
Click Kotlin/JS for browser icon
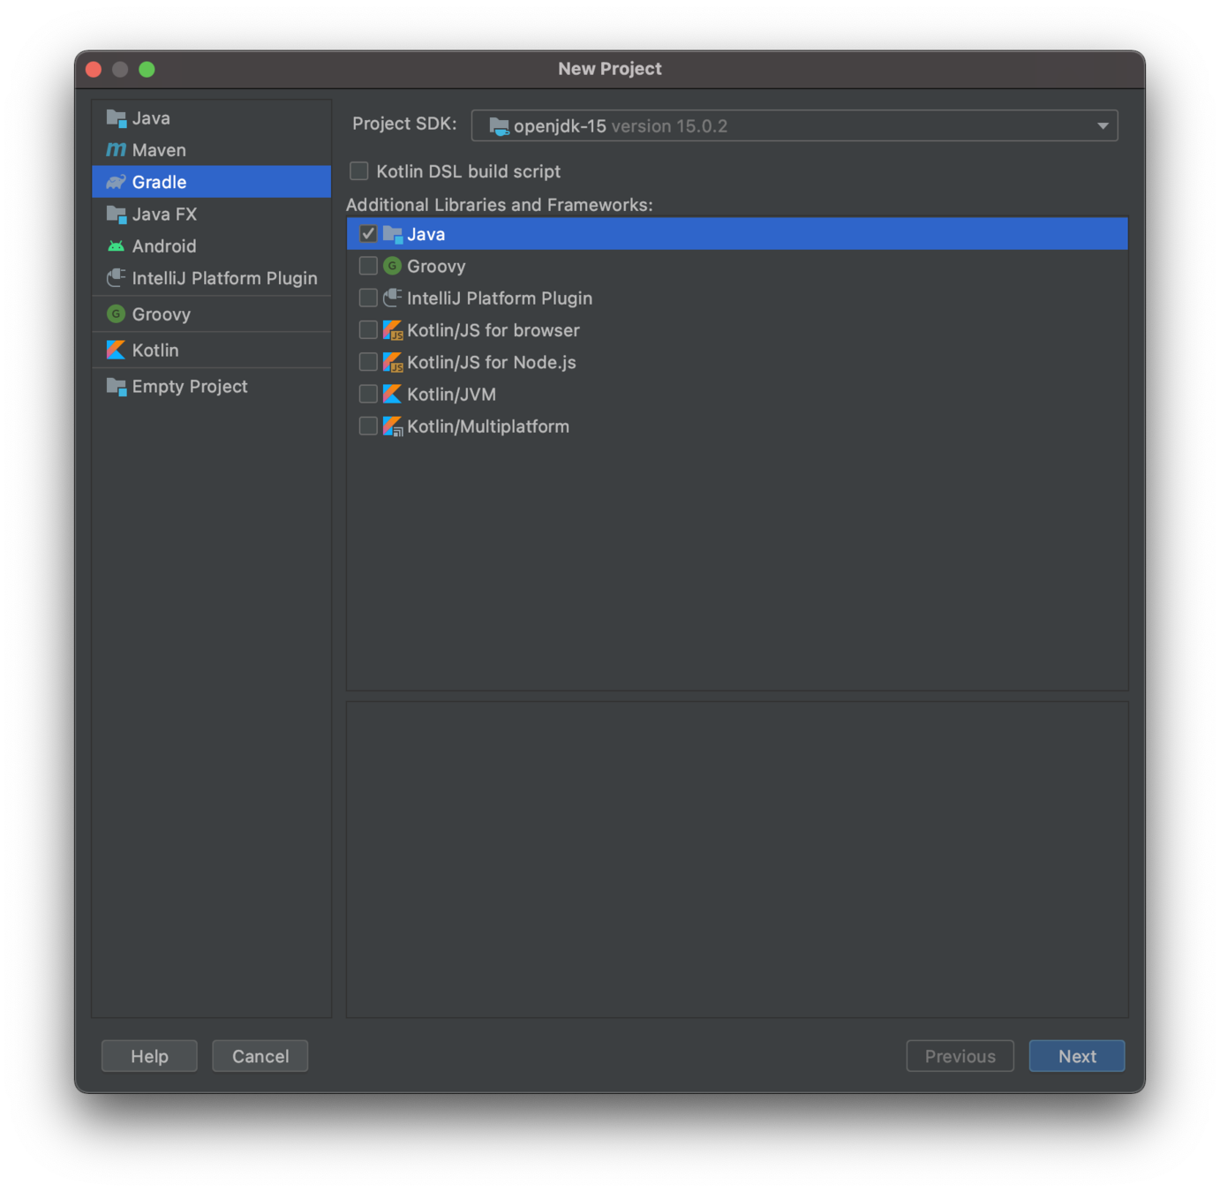(393, 330)
